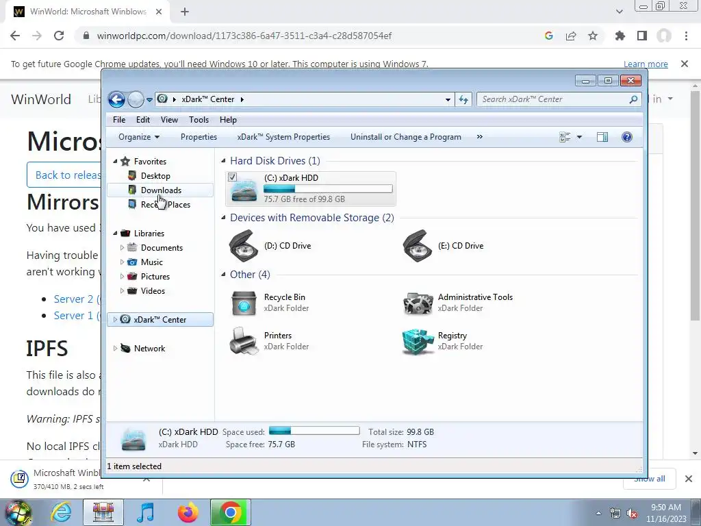The height and width of the screenshot is (526, 701).
Task: Go back in the Chrome browser
Action: [x=15, y=36]
